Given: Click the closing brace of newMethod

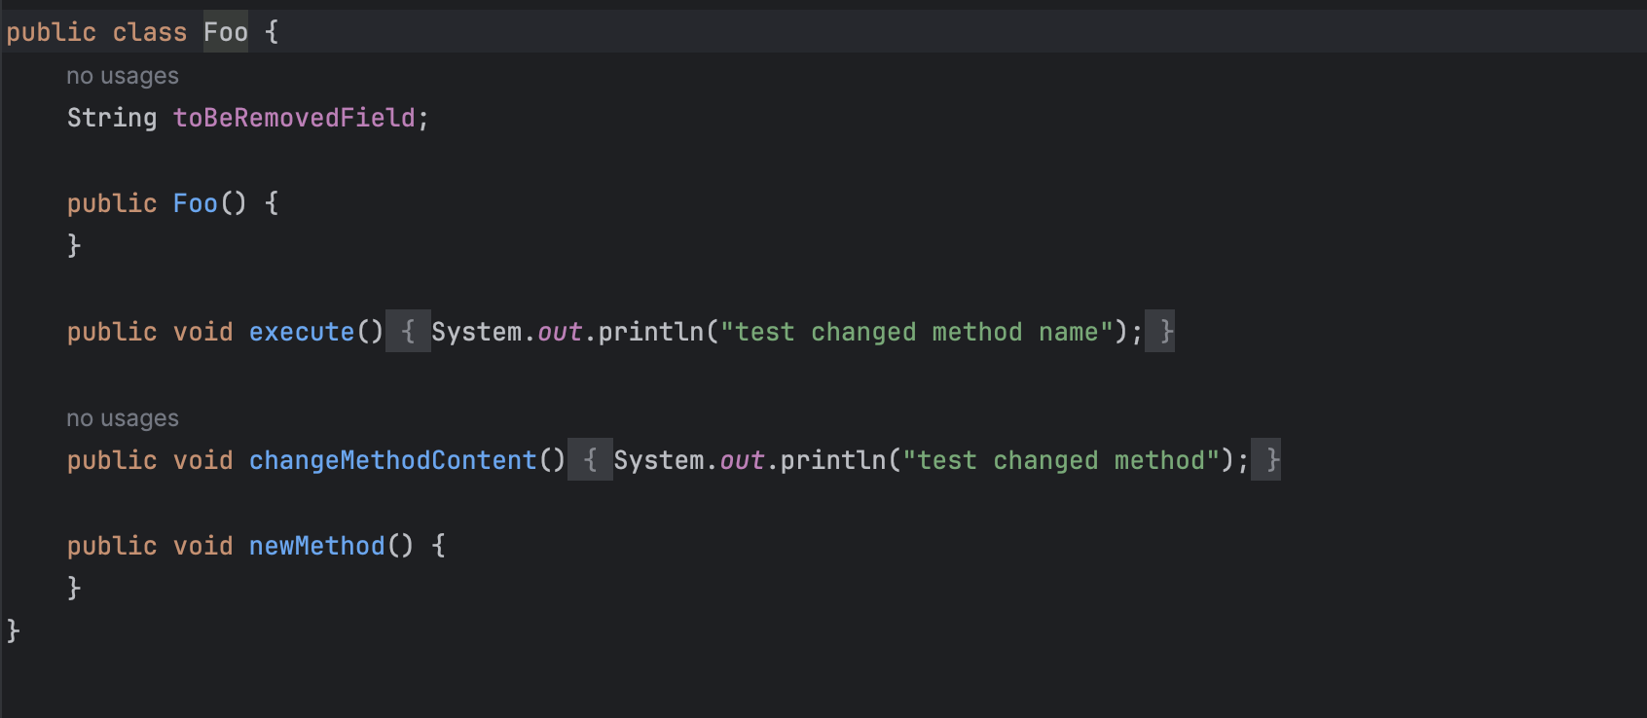Looking at the screenshot, I should click(74, 588).
